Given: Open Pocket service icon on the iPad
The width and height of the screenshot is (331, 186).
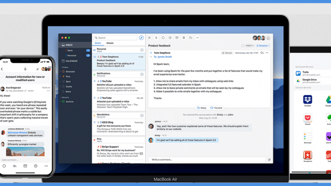Looking at the screenshot, I should coord(307,118).
